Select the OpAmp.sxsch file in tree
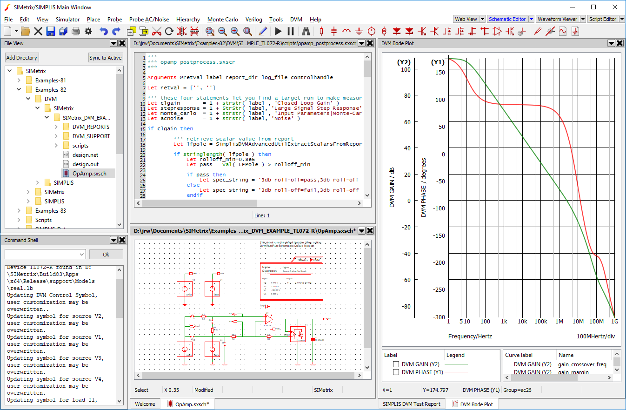Viewport: 626px width, 410px height. coord(89,173)
